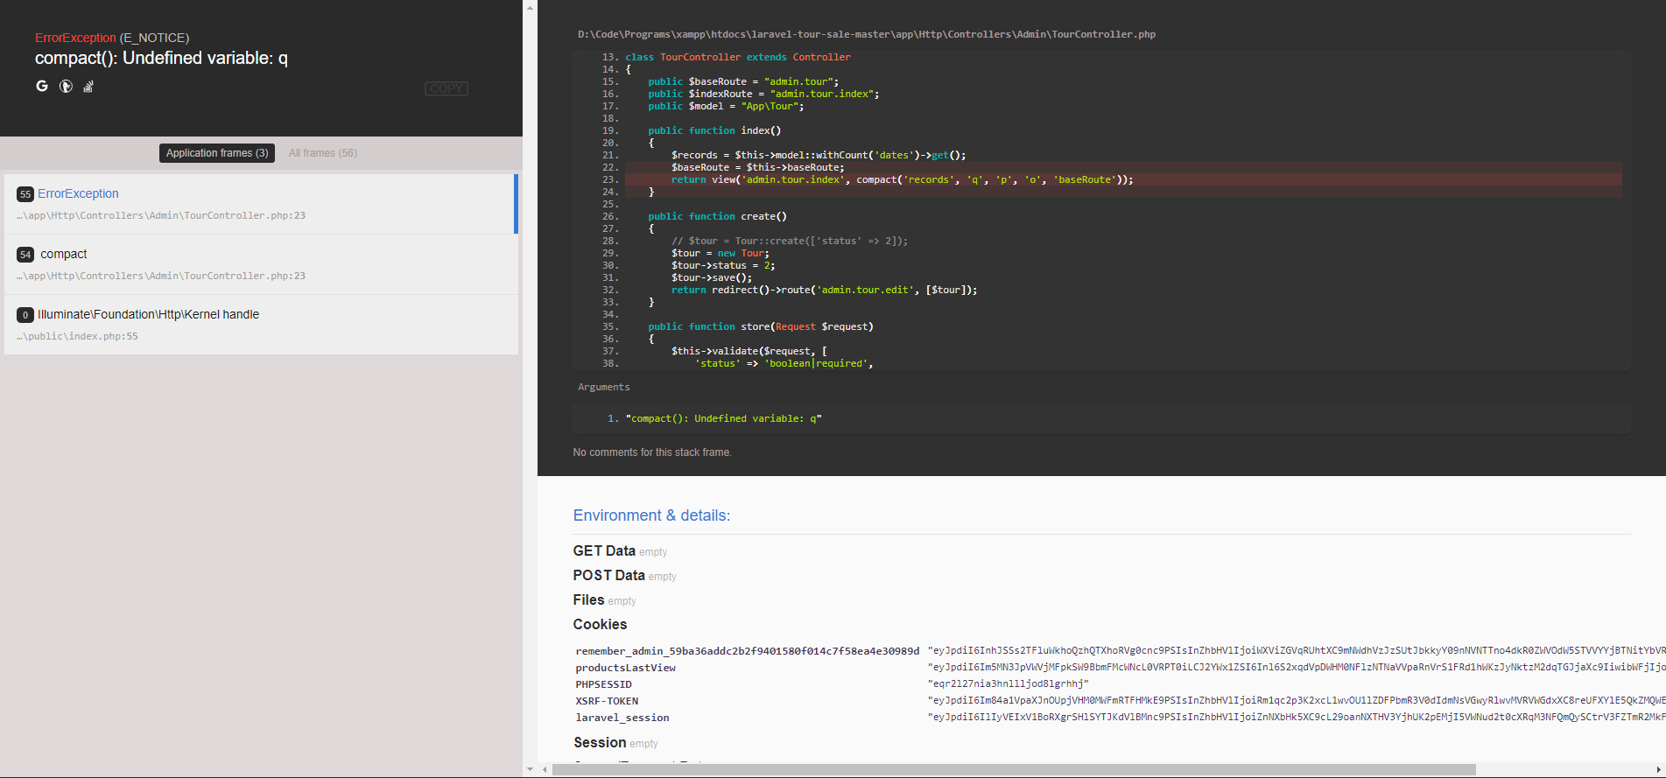
Task: Click the frames panel scrollbar down arrow
Action: tap(530, 769)
